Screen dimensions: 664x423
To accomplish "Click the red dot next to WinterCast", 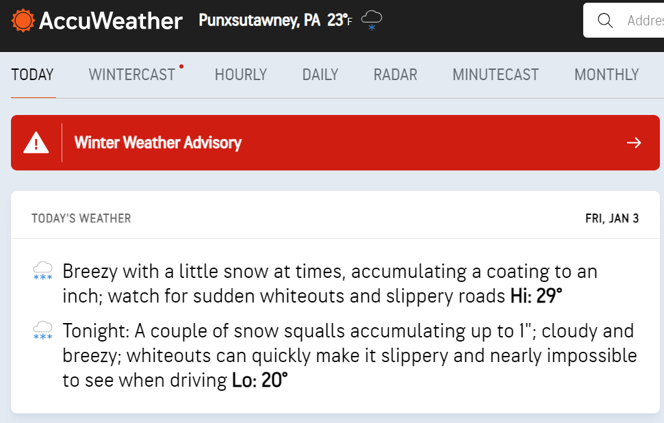I will coord(181,66).
